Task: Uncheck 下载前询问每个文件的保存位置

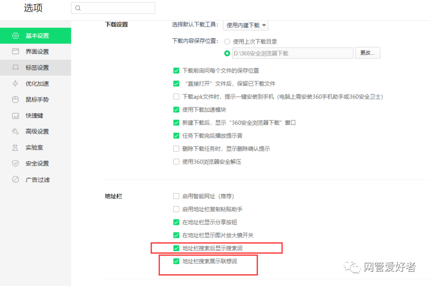Action: (x=176, y=71)
